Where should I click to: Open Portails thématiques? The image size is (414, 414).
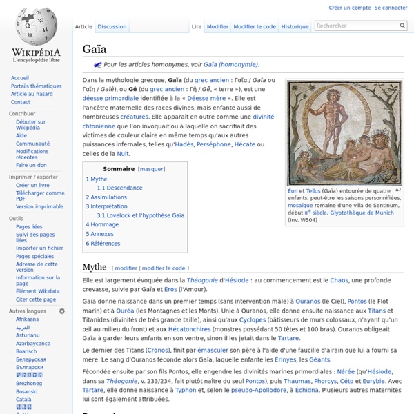36,86
